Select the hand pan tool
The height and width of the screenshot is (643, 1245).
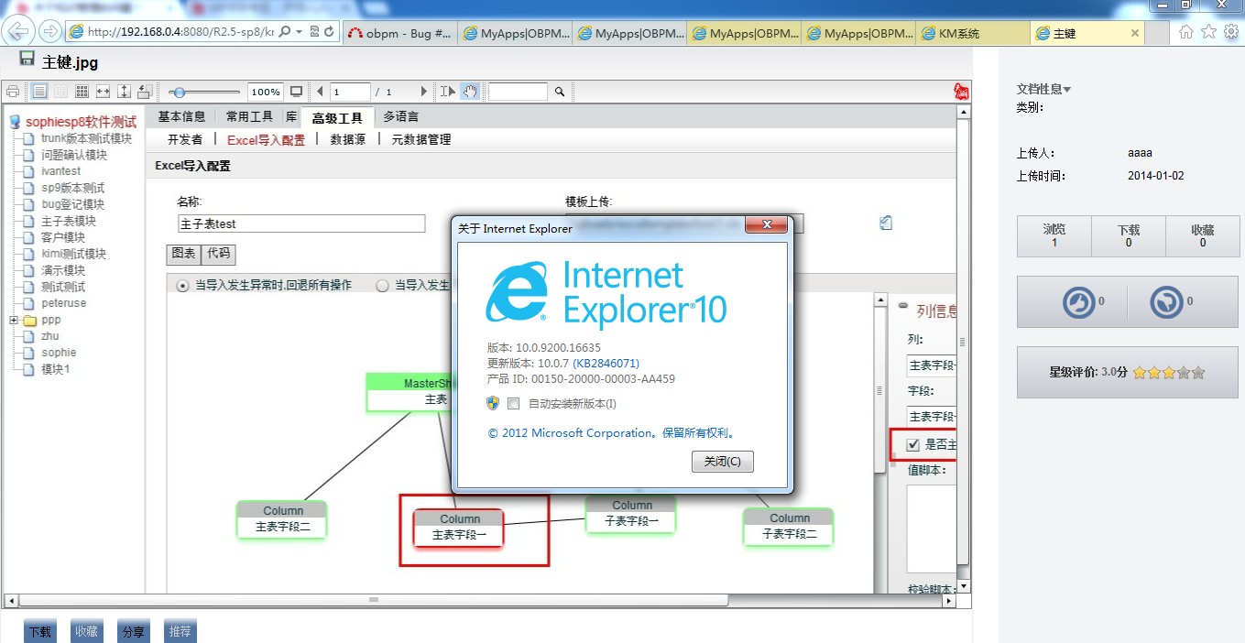469,92
